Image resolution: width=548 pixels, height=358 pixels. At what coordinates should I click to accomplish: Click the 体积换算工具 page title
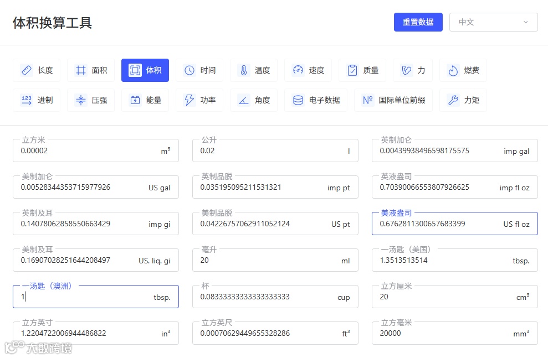coord(53,23)
